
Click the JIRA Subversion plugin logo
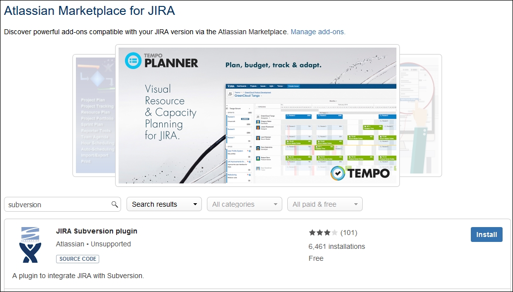tap(30, 244)
